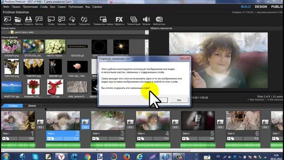Switch to DESIGN workspace
Viewport: 284px width, 160px height.
(261, 7)
